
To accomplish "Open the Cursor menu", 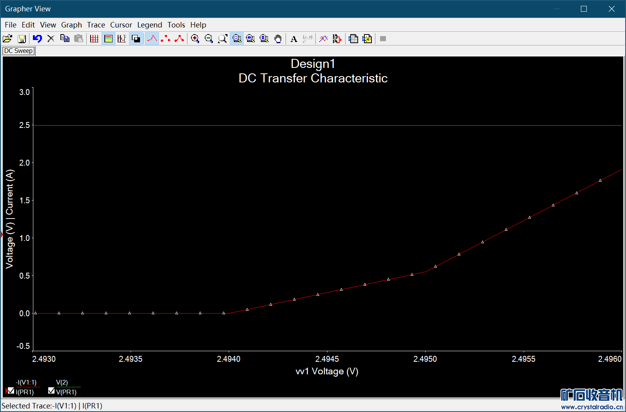I will click(121, 25).
